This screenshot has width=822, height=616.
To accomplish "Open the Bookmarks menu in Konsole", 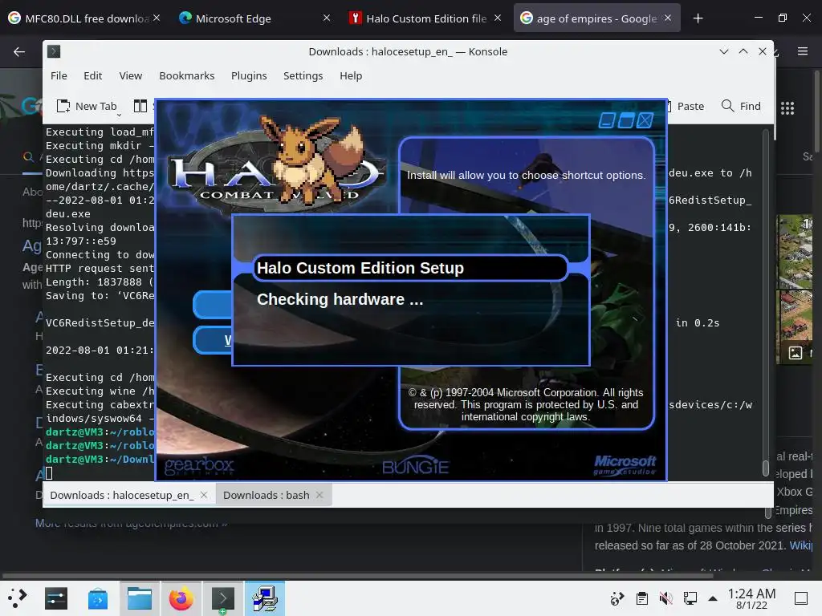I will pos(186,75).
